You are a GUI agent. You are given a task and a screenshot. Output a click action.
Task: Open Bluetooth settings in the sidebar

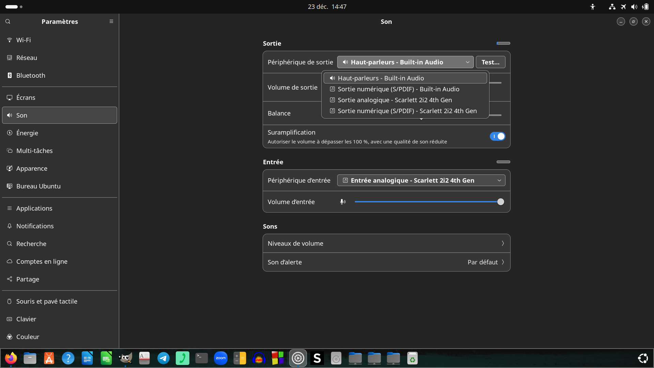coord(31,75)
